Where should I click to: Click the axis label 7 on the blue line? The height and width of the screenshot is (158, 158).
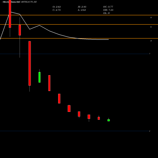(150, 54)
